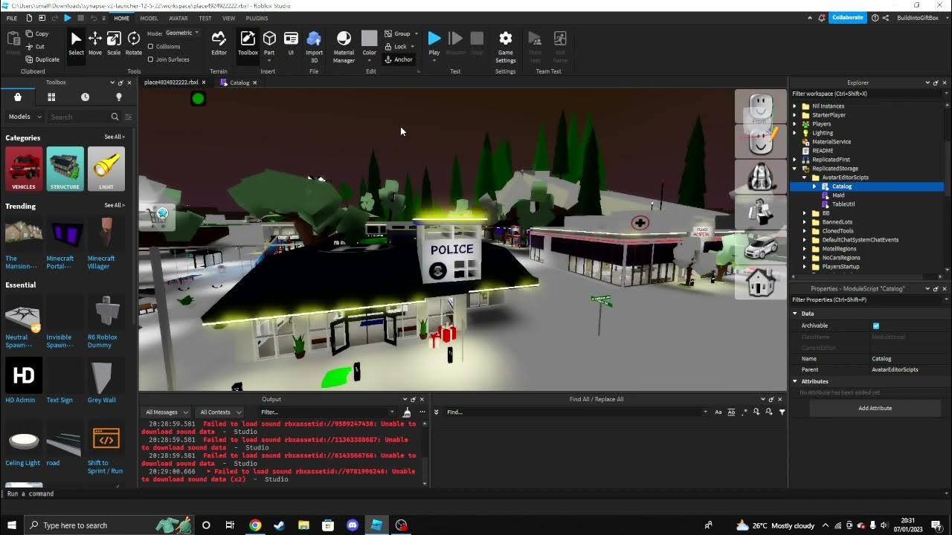The width and height of the screenshot is (952, 535).
Task: Activate the Move tool
Action: point(95,43)
